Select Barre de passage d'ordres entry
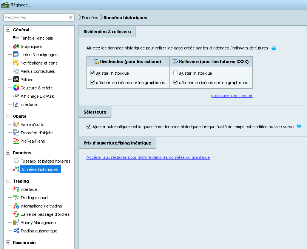This screenshot has width=307, height=249. 45,214
